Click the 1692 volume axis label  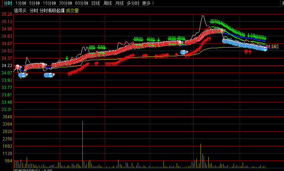click(x=7, y=146)
